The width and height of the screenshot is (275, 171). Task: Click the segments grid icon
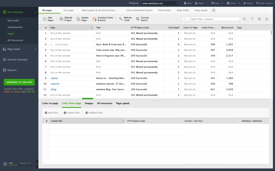pos(259,19)
